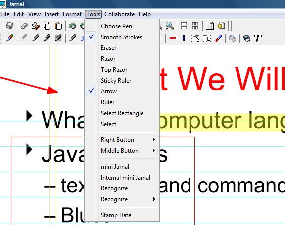Open the Insert menu
The height and width of the screenshot is (225, 285).
pos(51,14)
